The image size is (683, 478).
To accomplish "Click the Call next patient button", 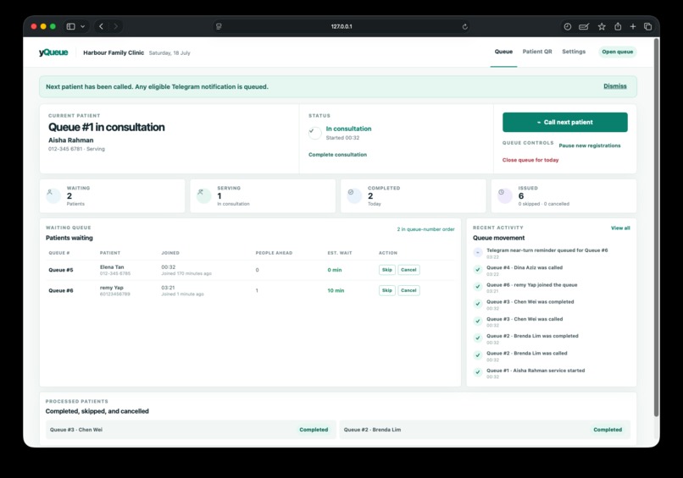I will (565, 122).
